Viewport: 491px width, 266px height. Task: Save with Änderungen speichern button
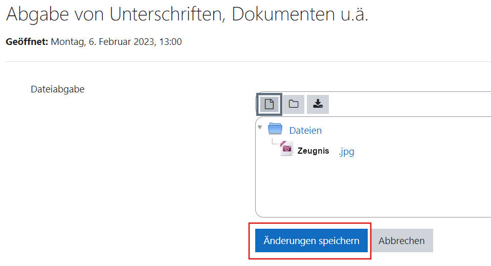311,240
